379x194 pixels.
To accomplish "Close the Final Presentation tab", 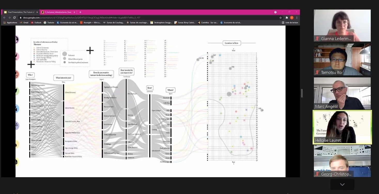I will [37, 12].
